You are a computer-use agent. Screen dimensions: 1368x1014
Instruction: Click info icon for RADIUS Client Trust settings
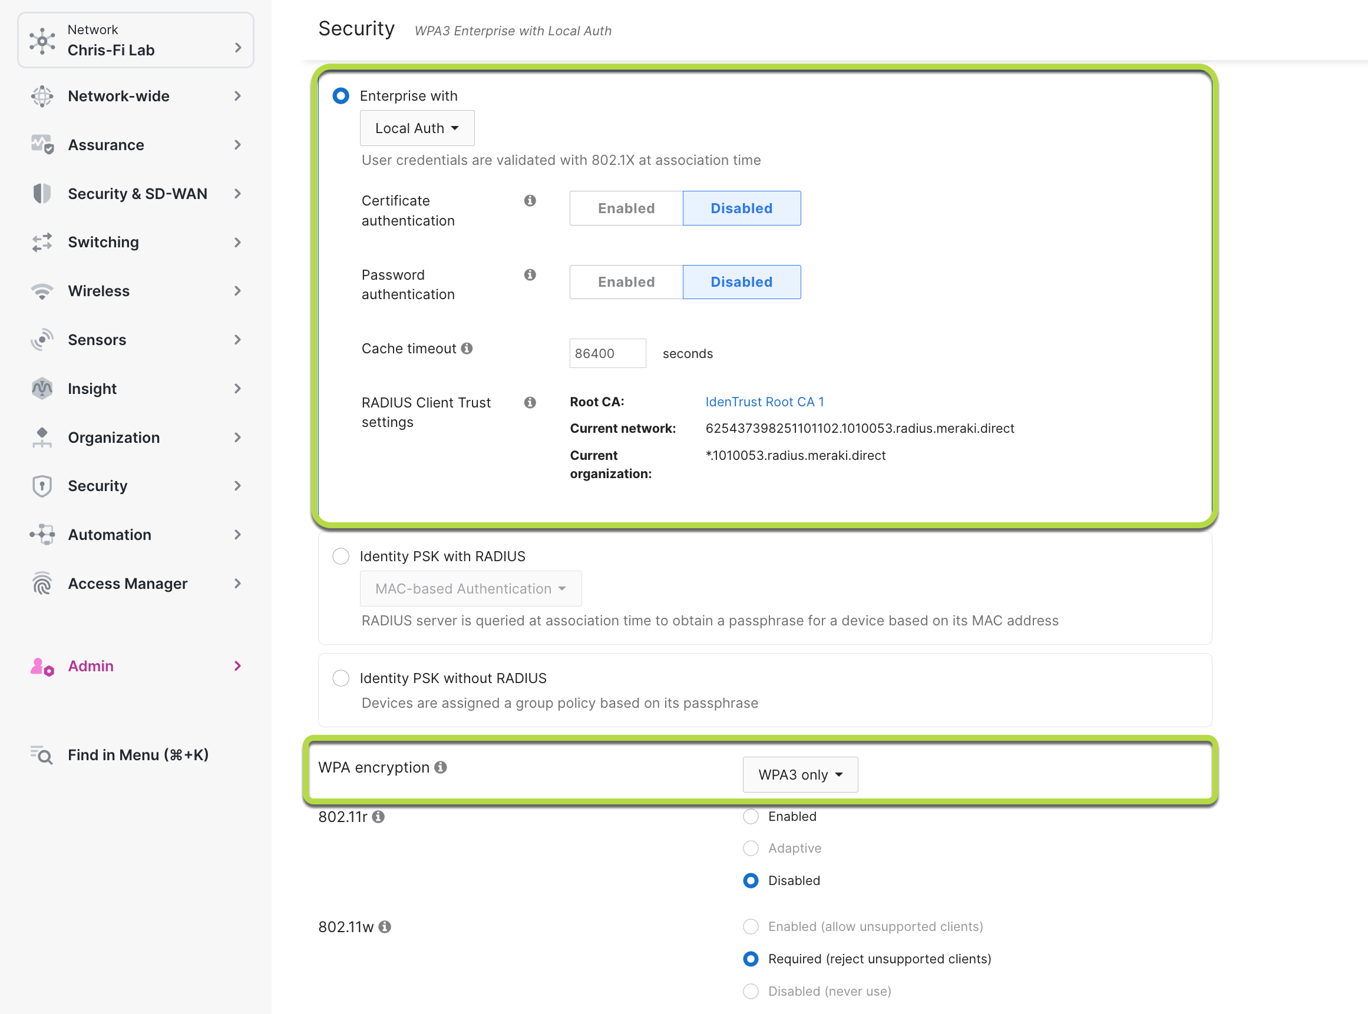click(x=530, y=403)
